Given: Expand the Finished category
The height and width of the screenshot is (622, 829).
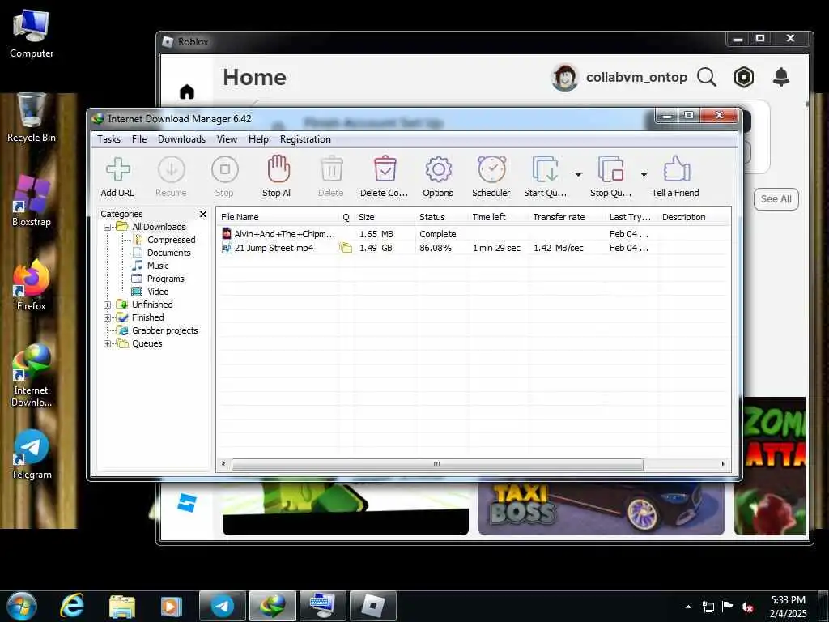Looking at the screenshot, I should 108,317.
